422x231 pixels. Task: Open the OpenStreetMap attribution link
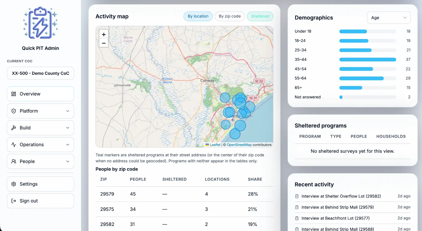coord(239,145)
